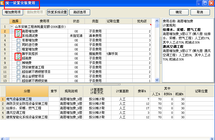Click the vertical splitter handle beside description panel

(161, 50)
